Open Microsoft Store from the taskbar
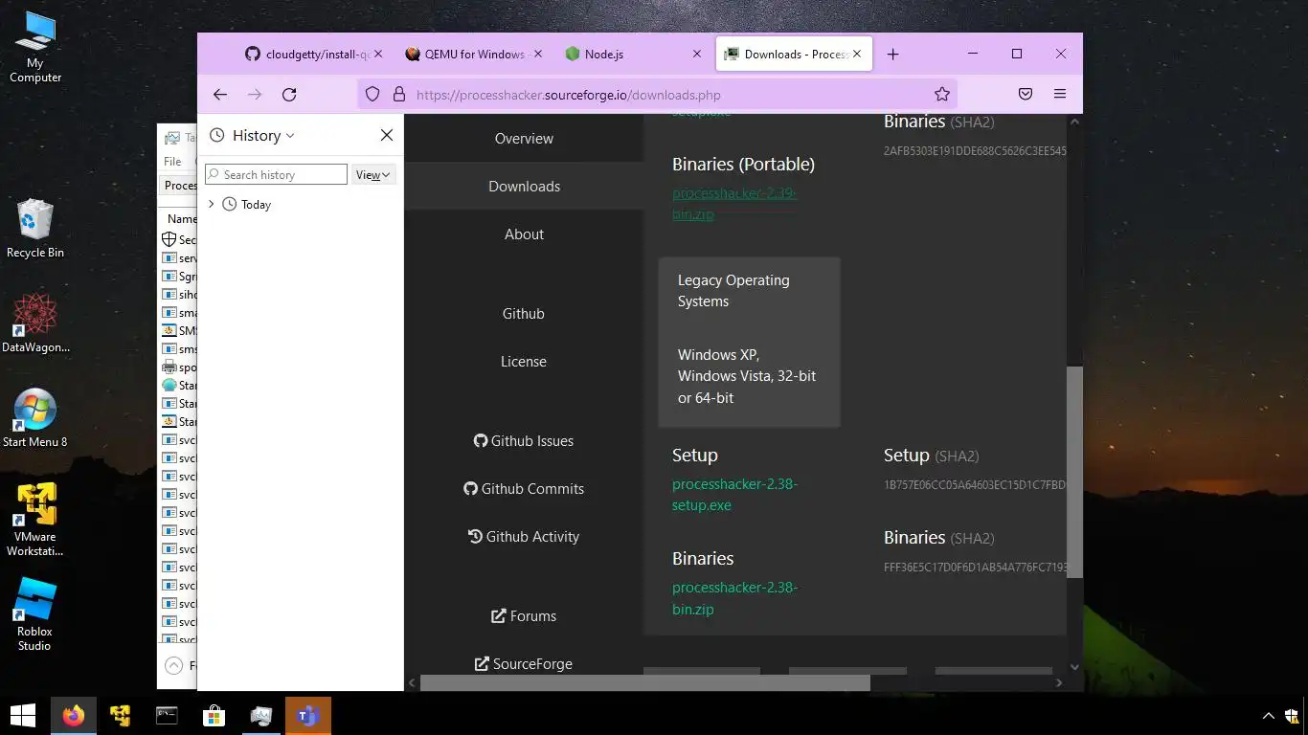This screenshot has width=1308, height=735. 214,715
